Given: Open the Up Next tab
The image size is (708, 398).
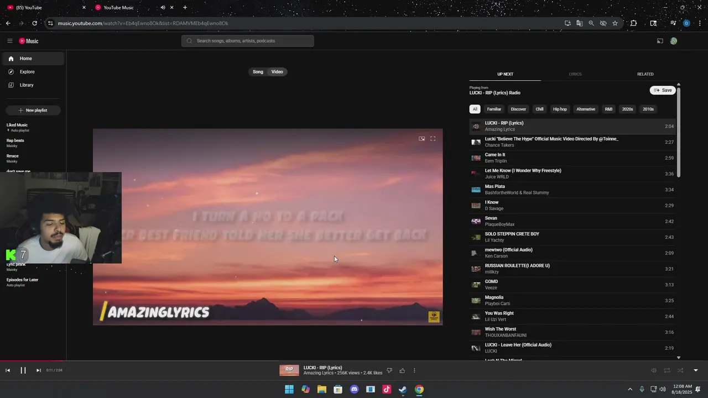Looking at the screenshot, I should 505,74.
